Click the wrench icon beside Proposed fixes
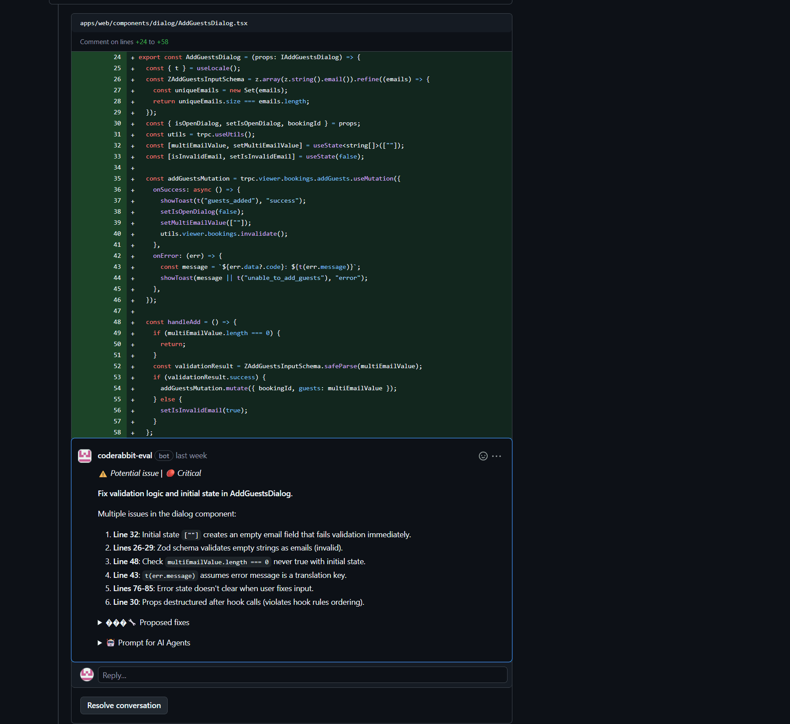The width and height of the screenshot is (790, 724). (132, 622)
